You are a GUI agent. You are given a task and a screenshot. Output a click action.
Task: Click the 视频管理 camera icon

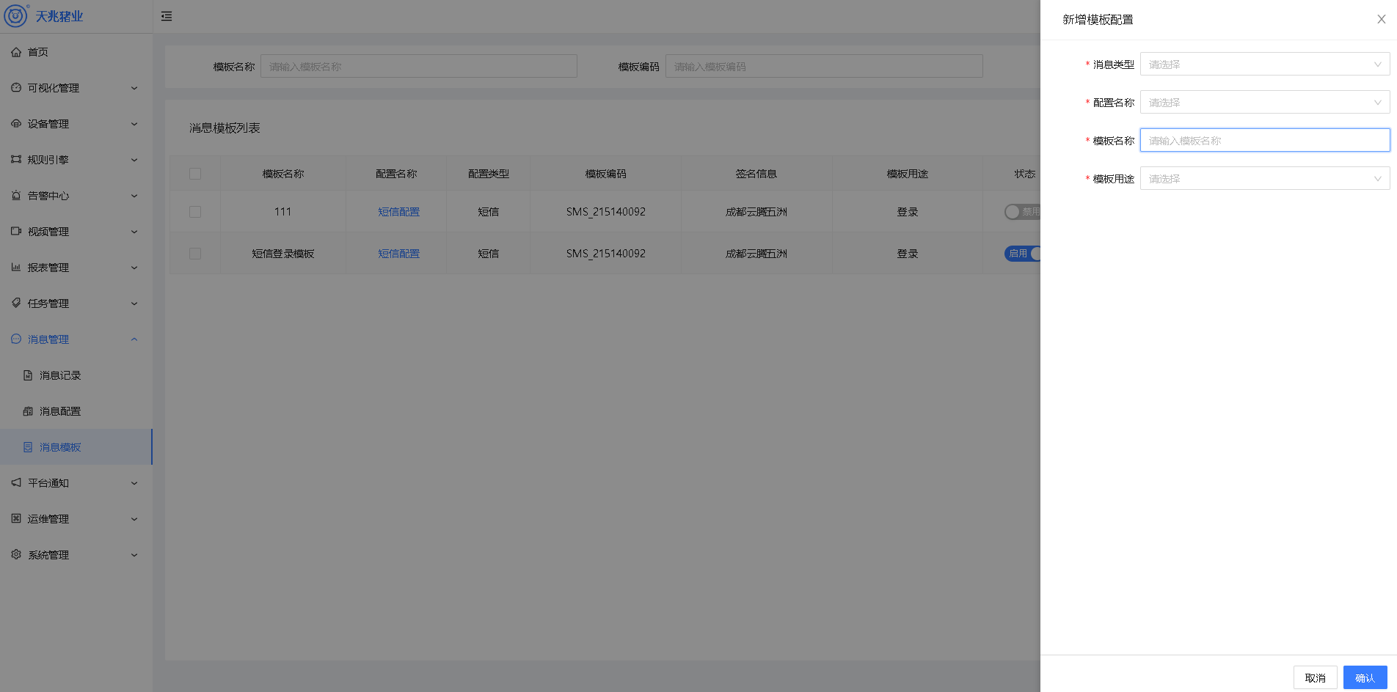point(16,232)
